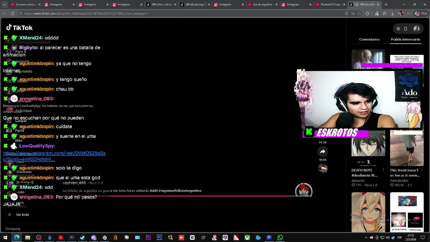Open options dots on This trend wasn't video
The height and width of the screenshot is (242, 430).
[422, 170]
